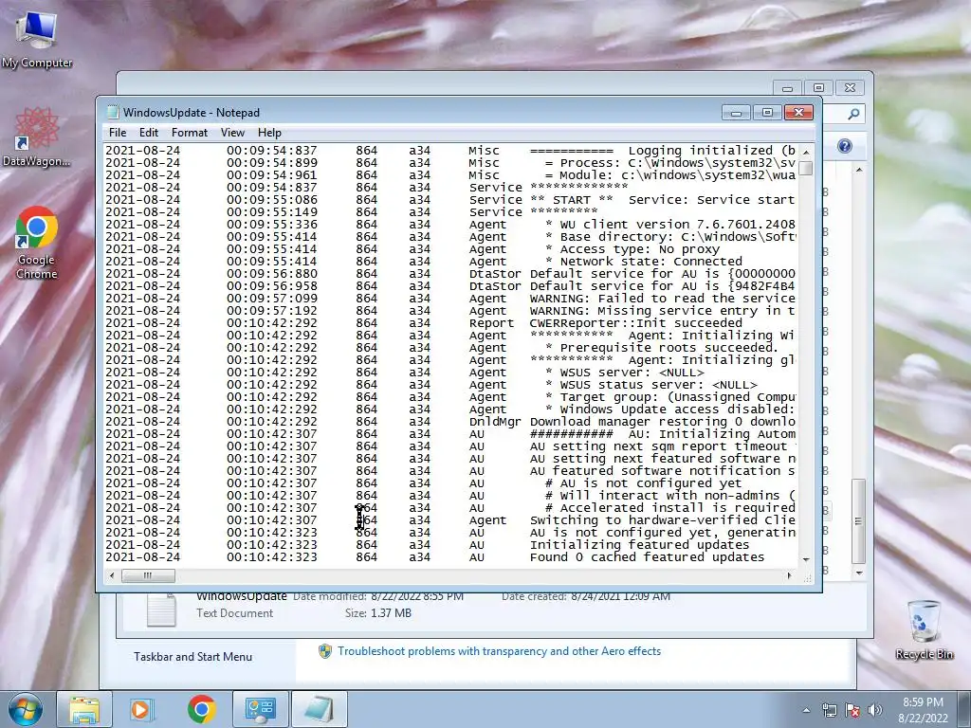The image size is (971, 728).
Task: Open Chrome from the taskbar
Action: [201, 709]
